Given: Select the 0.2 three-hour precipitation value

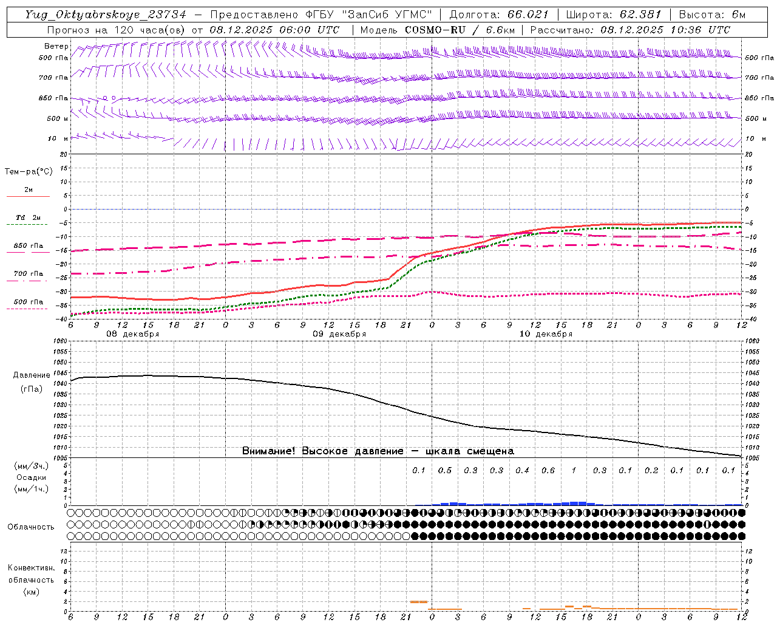Looking at the screenshot, I should click(651, 471).
